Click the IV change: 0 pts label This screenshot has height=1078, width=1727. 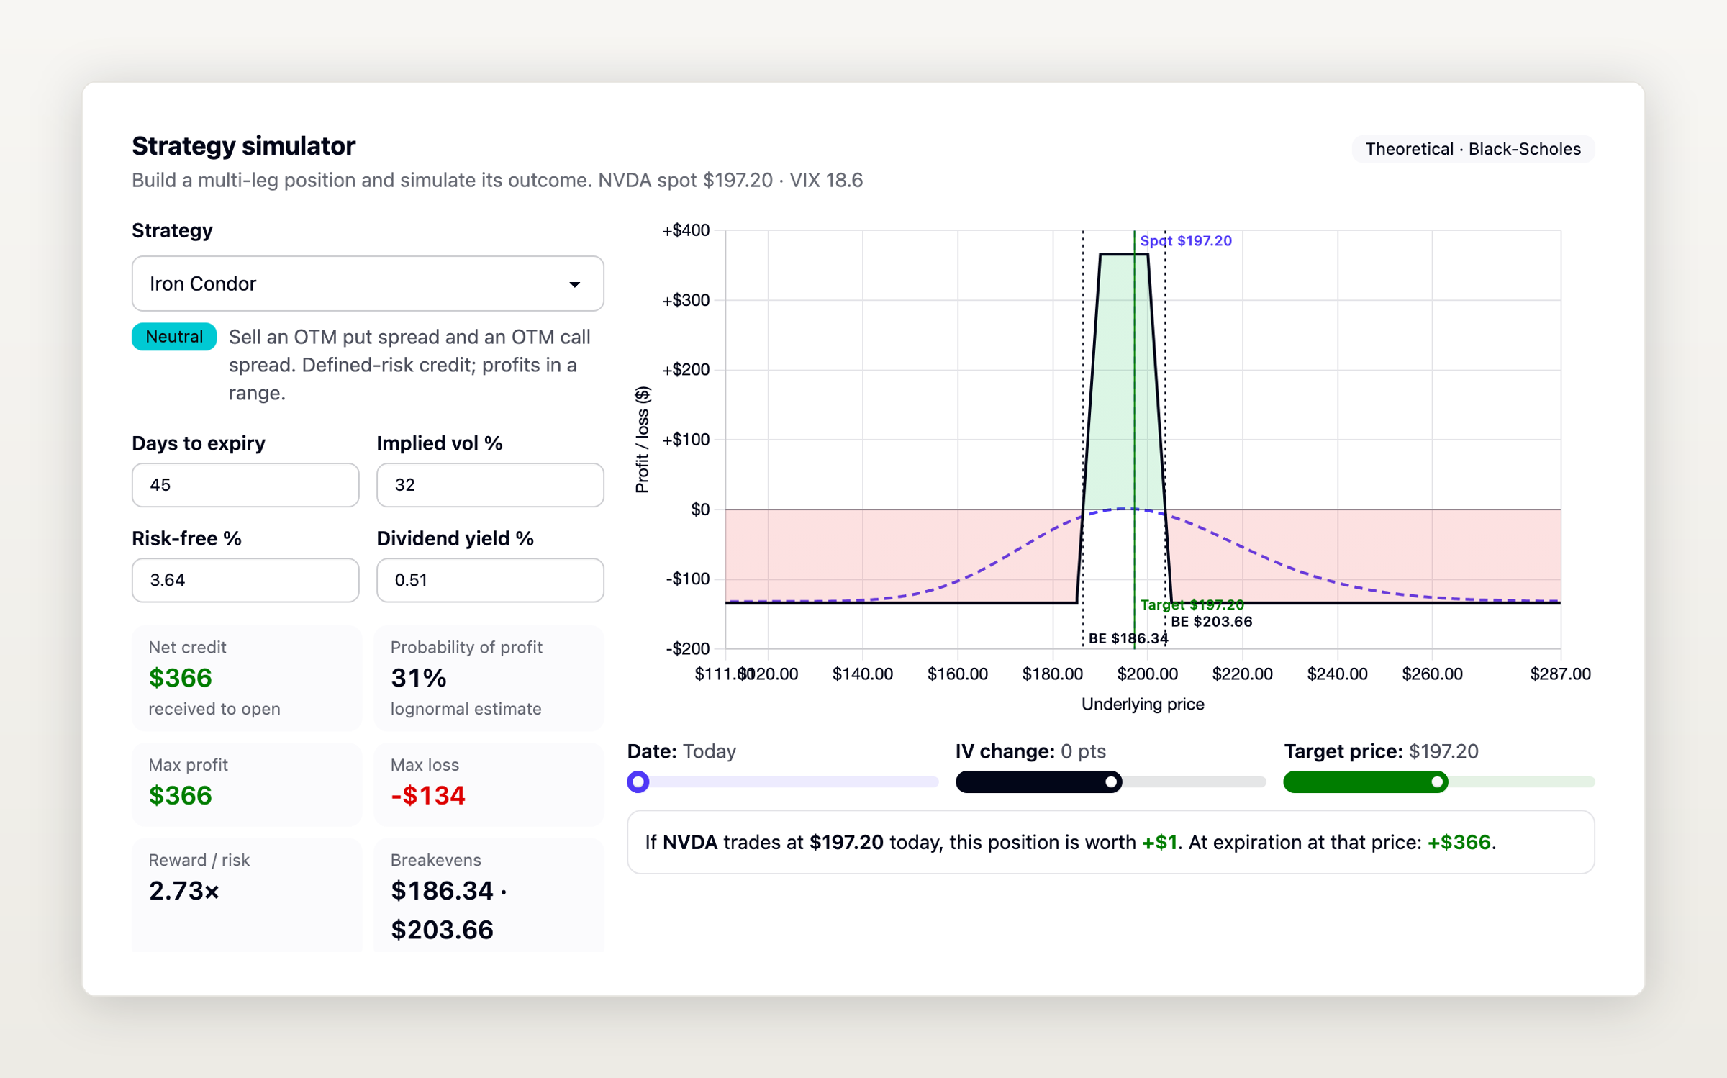coord(1030,751)
